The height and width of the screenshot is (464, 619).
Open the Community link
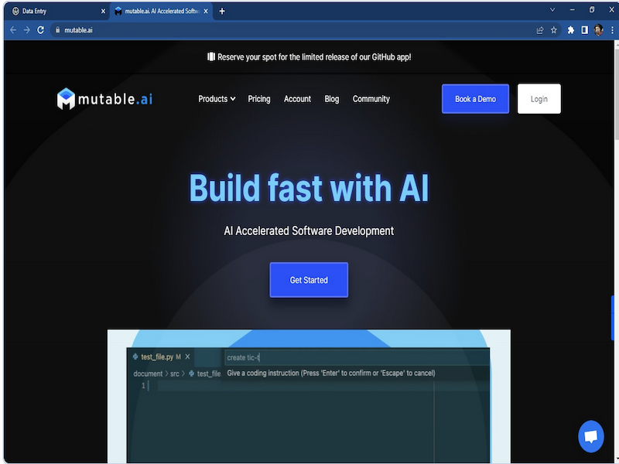[x=371, y=99]
